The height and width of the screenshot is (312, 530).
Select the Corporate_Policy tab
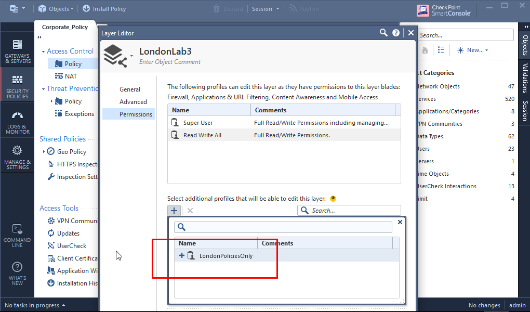point(65,27)
